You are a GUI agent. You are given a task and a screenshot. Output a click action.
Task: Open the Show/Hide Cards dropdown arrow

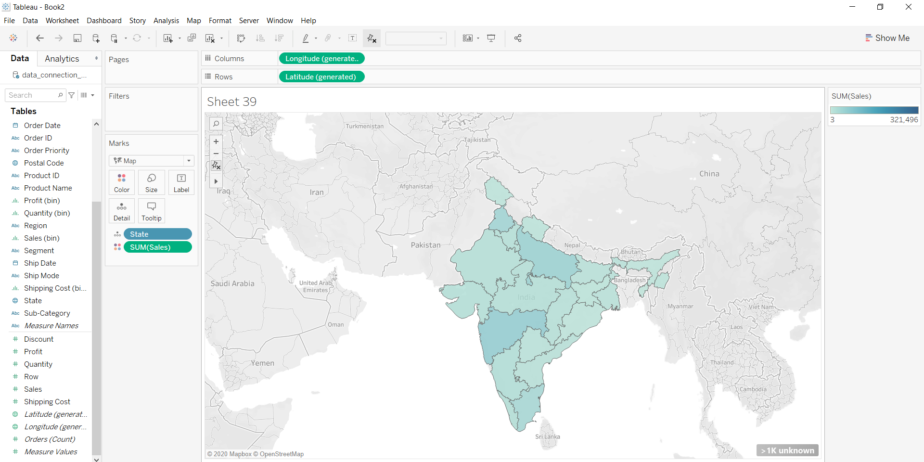(x=478, y=38)
